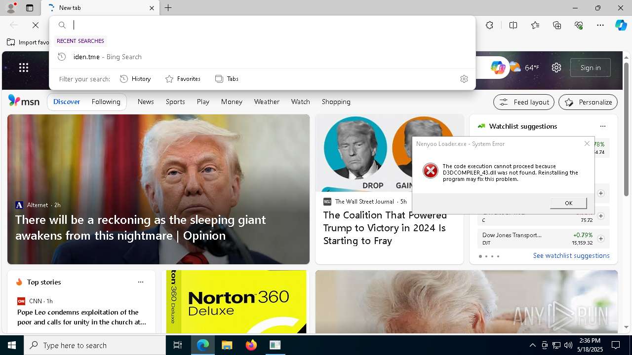
Task: Open the Copilot icon in toolbar
Action: 621,25
